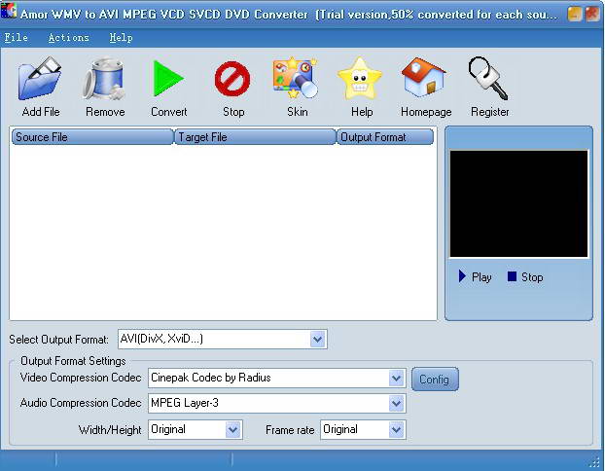The height and width of the screenshot is (471, 605).
Task: Minimize the converter window
Action: (x=575, y=14)
